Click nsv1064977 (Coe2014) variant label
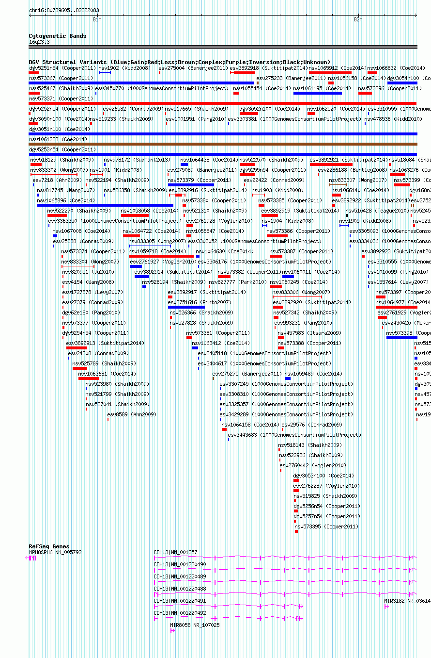Viewport: 431px width, 658px height. (404, 302)
